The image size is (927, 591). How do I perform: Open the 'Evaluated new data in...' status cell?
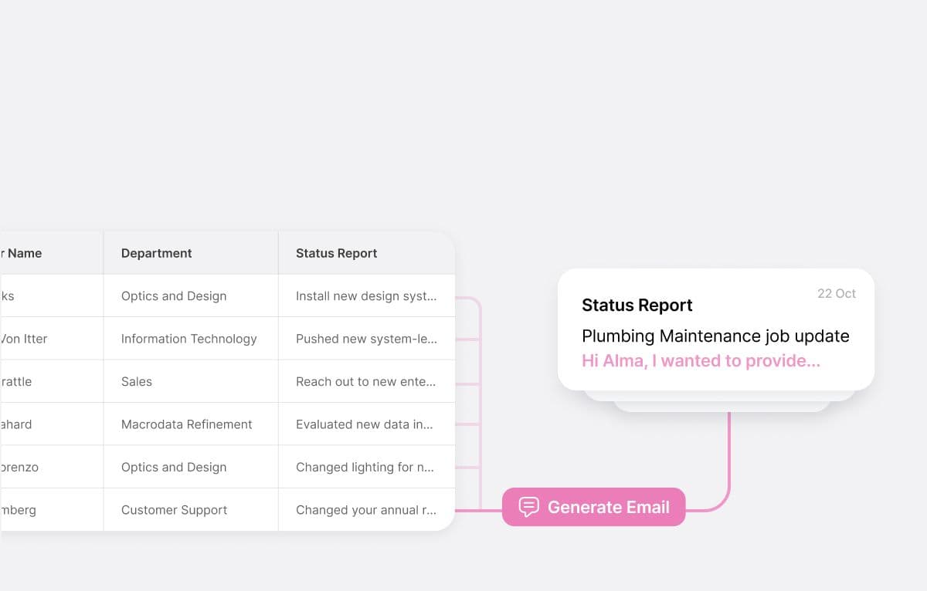coord(365,424)
